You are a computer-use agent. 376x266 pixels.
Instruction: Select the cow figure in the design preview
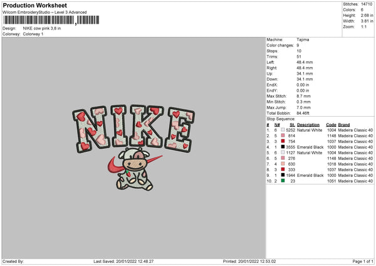point(134,169)
